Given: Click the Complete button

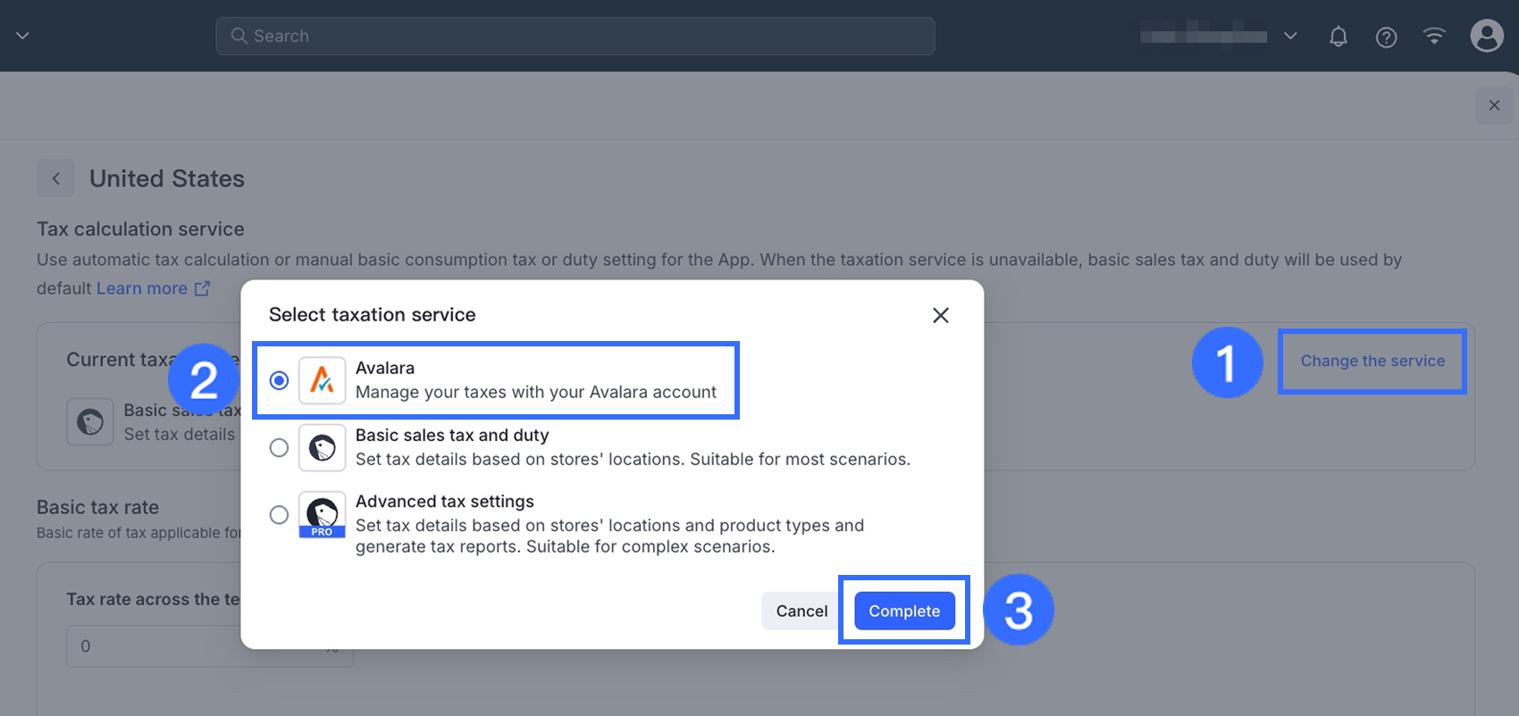Looking at the screenshot, I should [x=904, y=611].
